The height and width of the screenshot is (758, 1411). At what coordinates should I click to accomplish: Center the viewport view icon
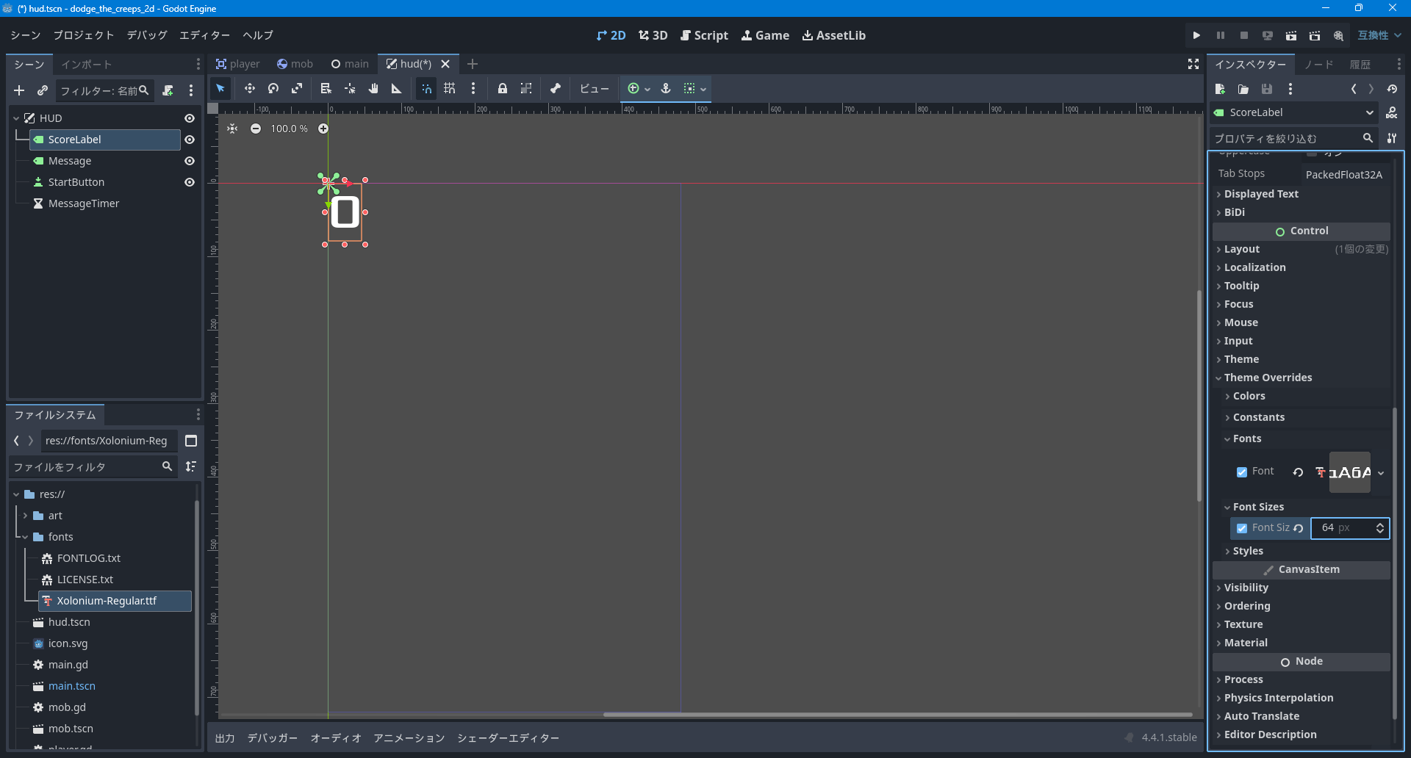pos(232,129)
